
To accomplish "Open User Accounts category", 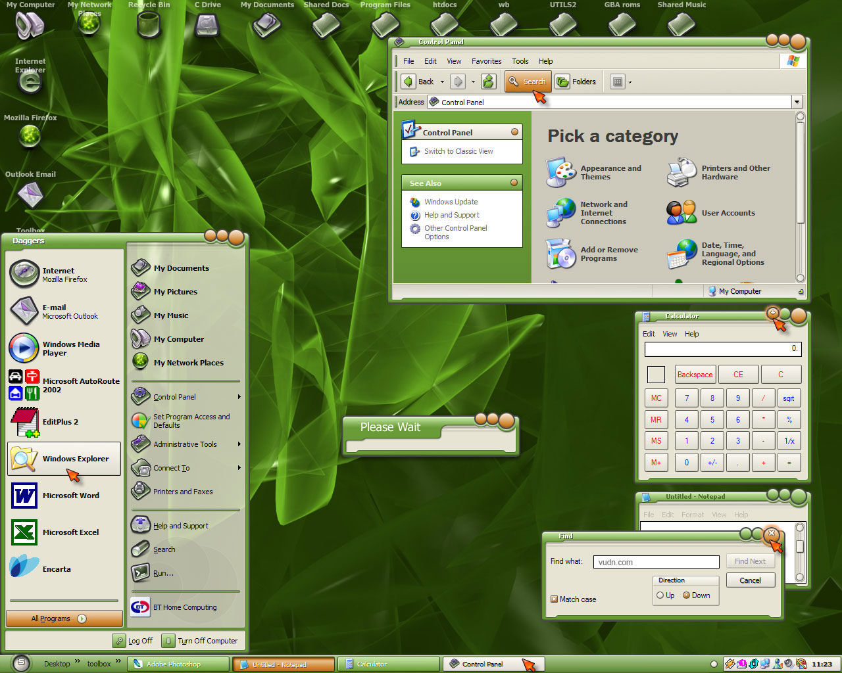I will pos(711,213).
